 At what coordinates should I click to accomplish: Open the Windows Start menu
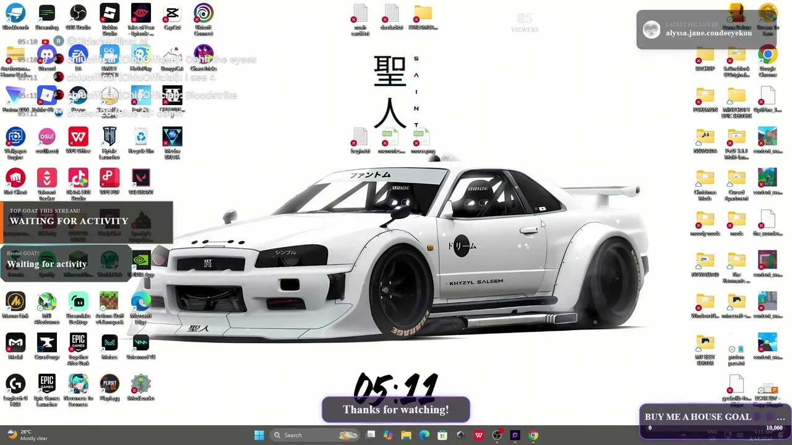coord(259,435)
